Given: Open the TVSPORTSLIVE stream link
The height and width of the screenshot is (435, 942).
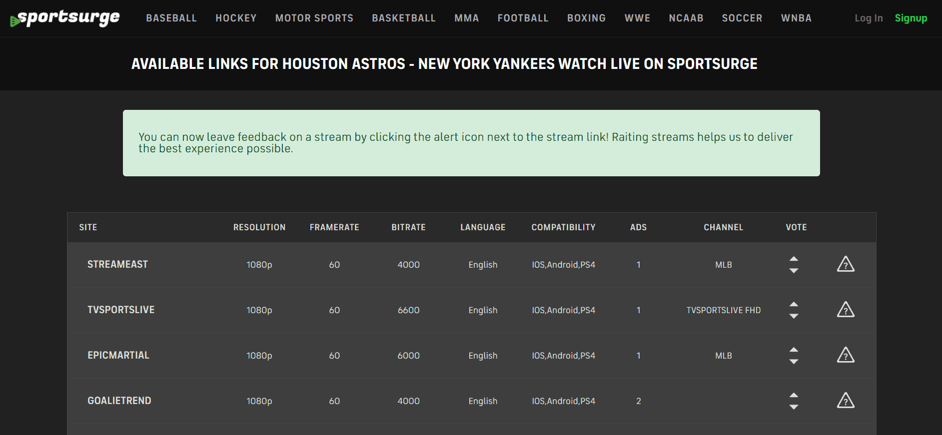Looking at the screenshot, I should (x=121, y=310).
